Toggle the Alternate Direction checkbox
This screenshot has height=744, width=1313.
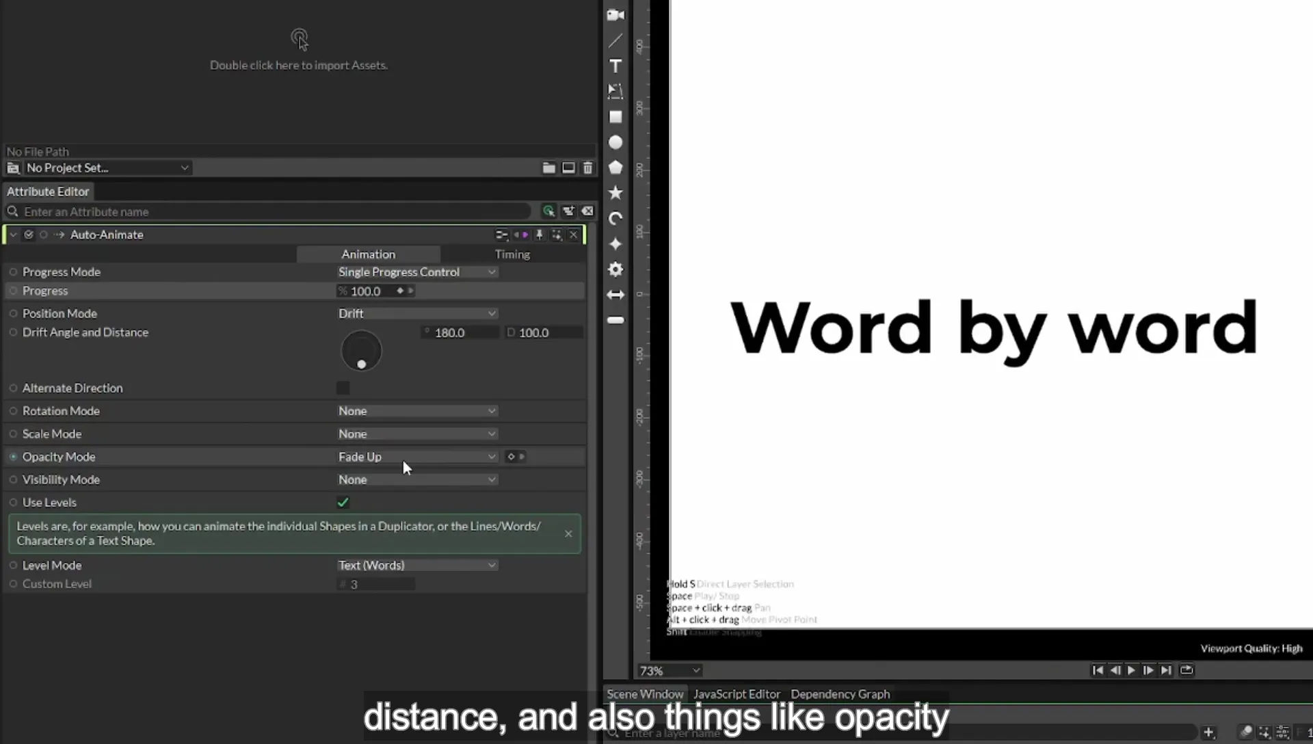click(x=343, y=388)
